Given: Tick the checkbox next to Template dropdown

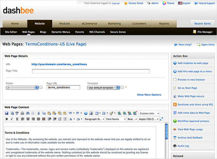Looking at the screenshot, I should pyautogui.click(x=122, y=87).
